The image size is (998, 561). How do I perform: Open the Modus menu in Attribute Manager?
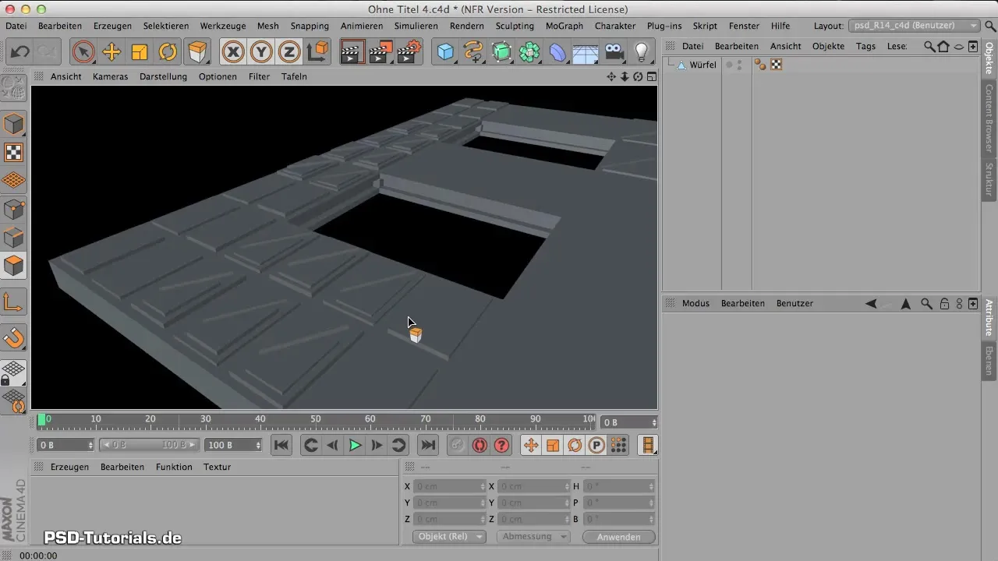point(695,303)
